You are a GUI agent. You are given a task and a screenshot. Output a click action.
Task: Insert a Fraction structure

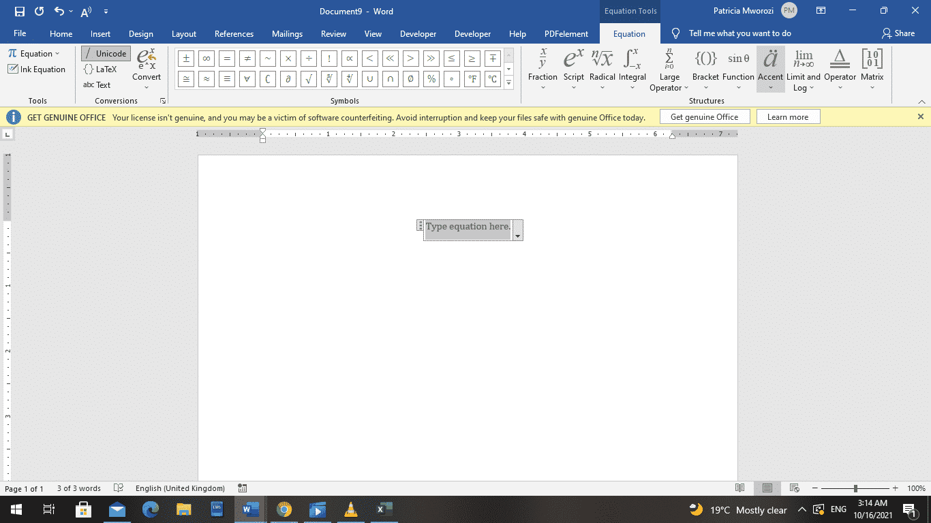tap(543, 68)
